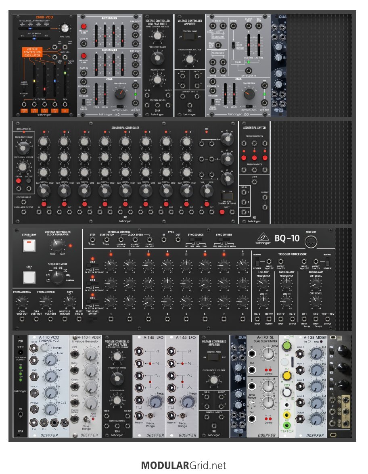Toggle the 960 3rd row control of timing switch
368x474 pixels.
(227, 196)
